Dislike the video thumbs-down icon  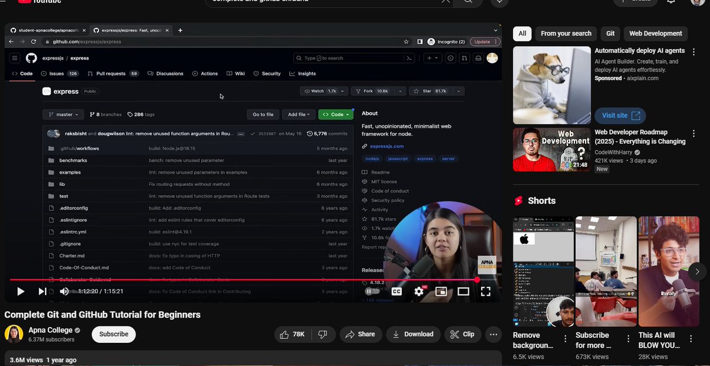coord(322,334)
